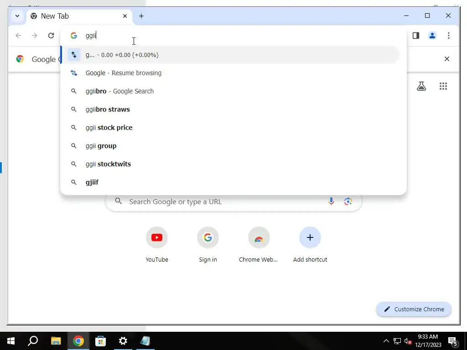Open the Google apps grid
Screen dimensions: 467x350
click(x=443, y=86)
